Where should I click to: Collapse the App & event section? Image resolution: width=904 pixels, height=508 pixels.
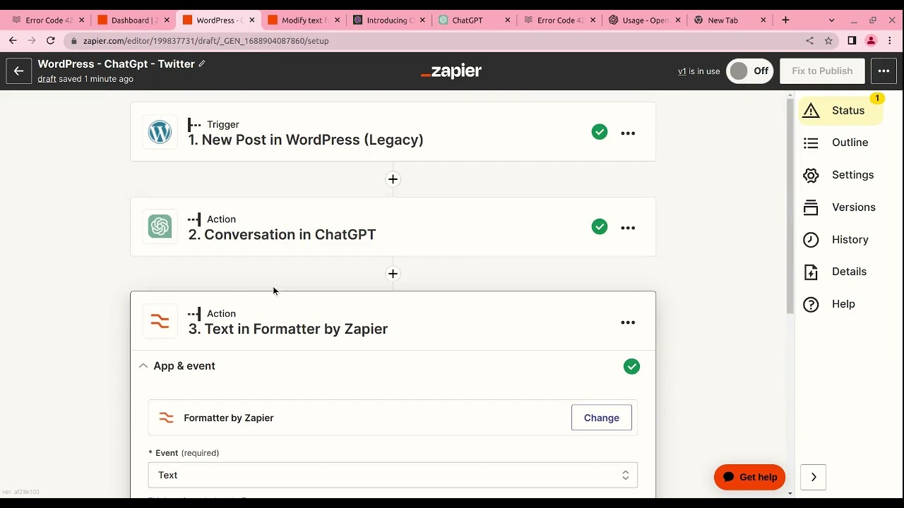[x=143, y=366]
